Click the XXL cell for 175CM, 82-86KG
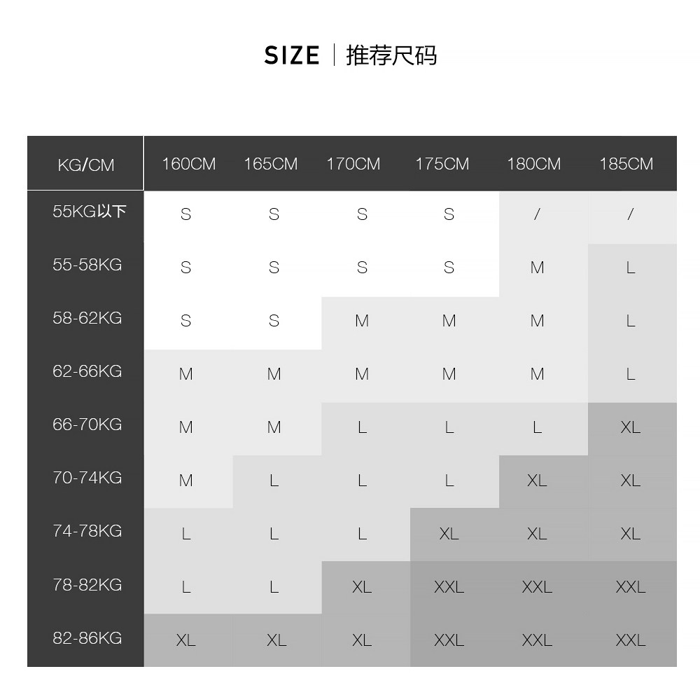Screen dimensions: 700x676 point(449,640)
